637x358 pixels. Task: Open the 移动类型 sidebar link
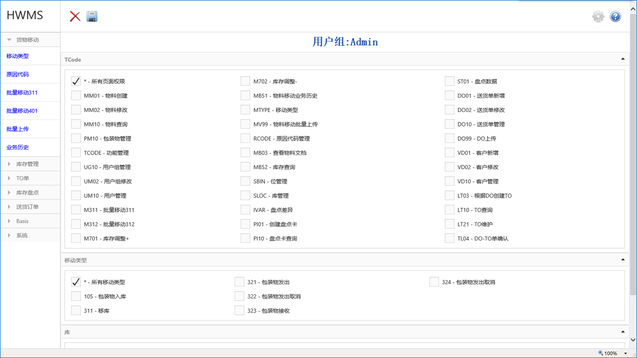pos(17,57)
